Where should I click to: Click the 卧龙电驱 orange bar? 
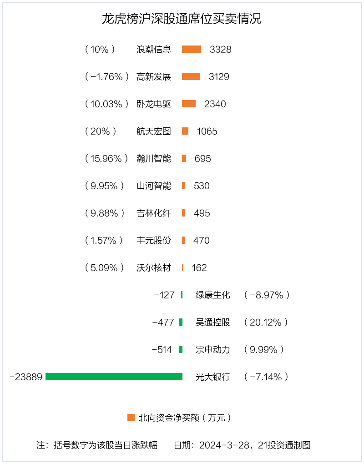pyautogui.click(x=189, y=104)
